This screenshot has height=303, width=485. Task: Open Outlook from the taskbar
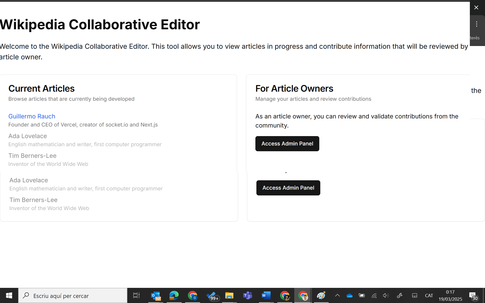click(x=156, y=295)
